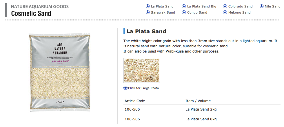Viewport: 284px width, 127px height.
Task: Select the Nile Sand link
Action: click(x=273, y=6)
